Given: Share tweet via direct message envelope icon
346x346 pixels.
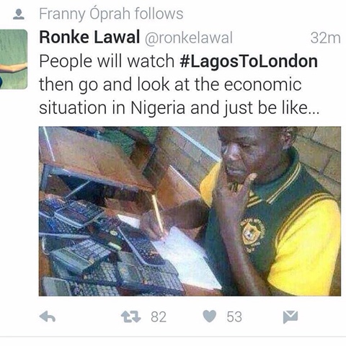Looking at the screenshot, I should 290,317.
